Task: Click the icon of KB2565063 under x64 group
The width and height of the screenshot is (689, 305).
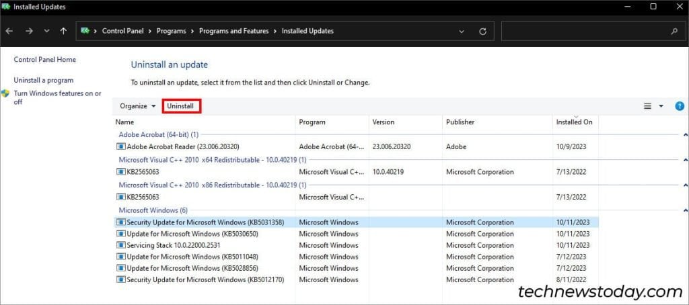Action: click(x=121, y=171)
